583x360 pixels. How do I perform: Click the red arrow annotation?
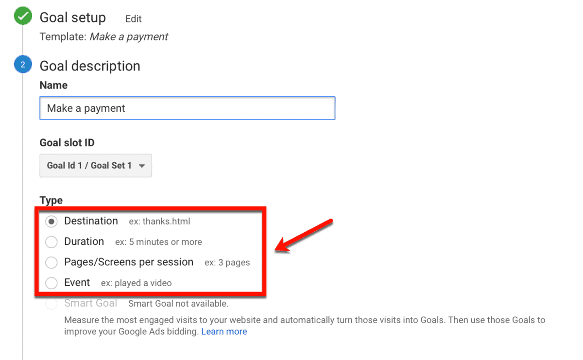[304, 236]
